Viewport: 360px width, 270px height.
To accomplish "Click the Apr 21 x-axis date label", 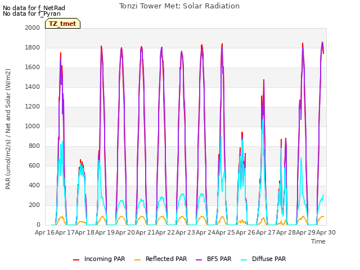I will (145, 232).
